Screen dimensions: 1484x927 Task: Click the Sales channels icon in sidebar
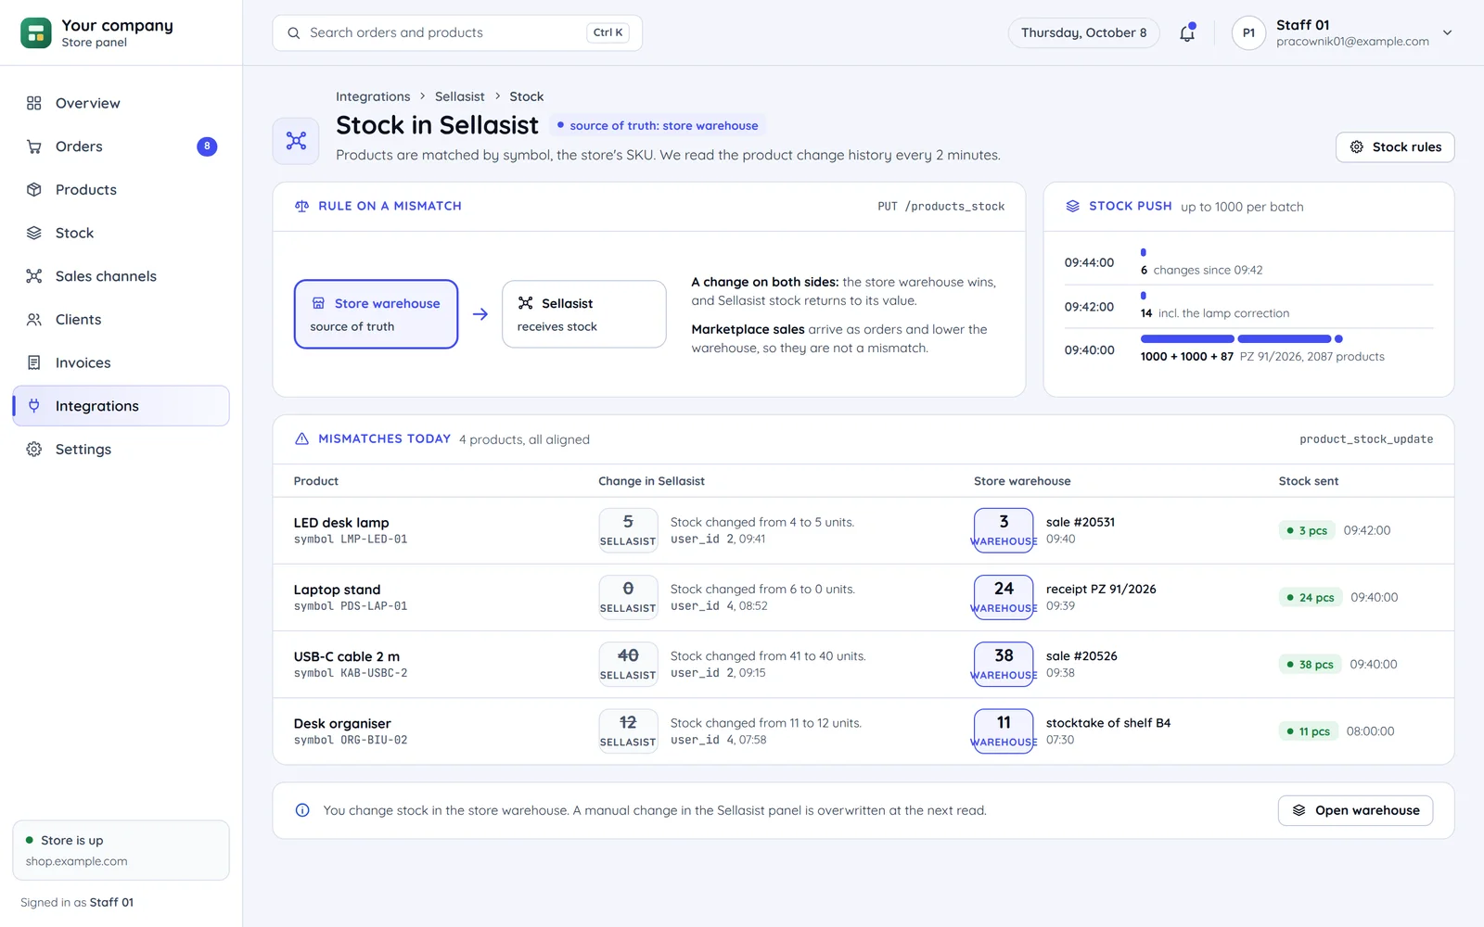pyautogui.click(x=34, y=276)
